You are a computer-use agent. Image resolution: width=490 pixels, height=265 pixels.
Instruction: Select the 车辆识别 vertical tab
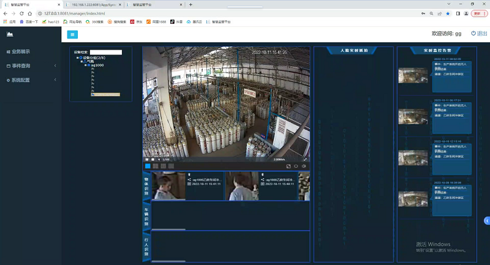click(146, 215)
